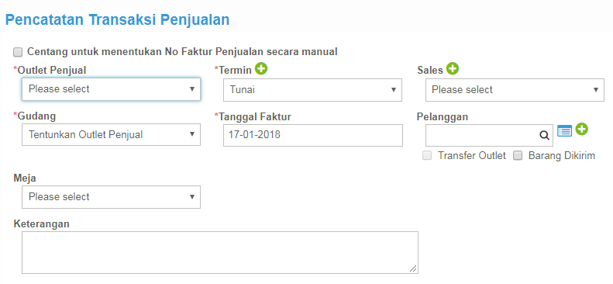The height and width of the screenshot is (284, 613).
Task: Add a new Sales person via plus icon
Action: click(x=453, y=69)
